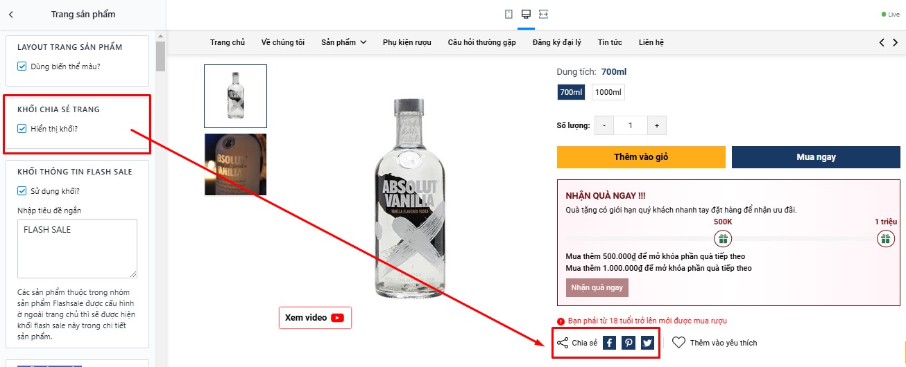Toggle 'Sử dụng khối?' checkbox

click(x=22, y=190)
